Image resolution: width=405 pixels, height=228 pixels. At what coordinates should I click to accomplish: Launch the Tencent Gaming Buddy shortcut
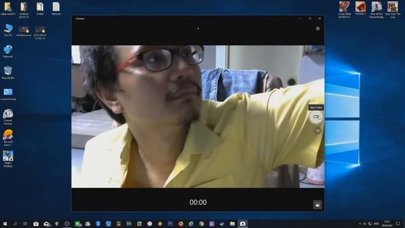click(8, 138)
